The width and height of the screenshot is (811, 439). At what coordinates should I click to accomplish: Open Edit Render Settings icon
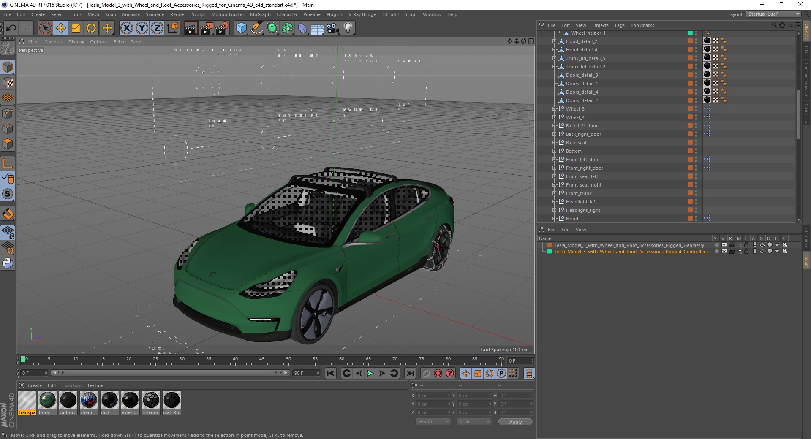click(x=222, y=28)
